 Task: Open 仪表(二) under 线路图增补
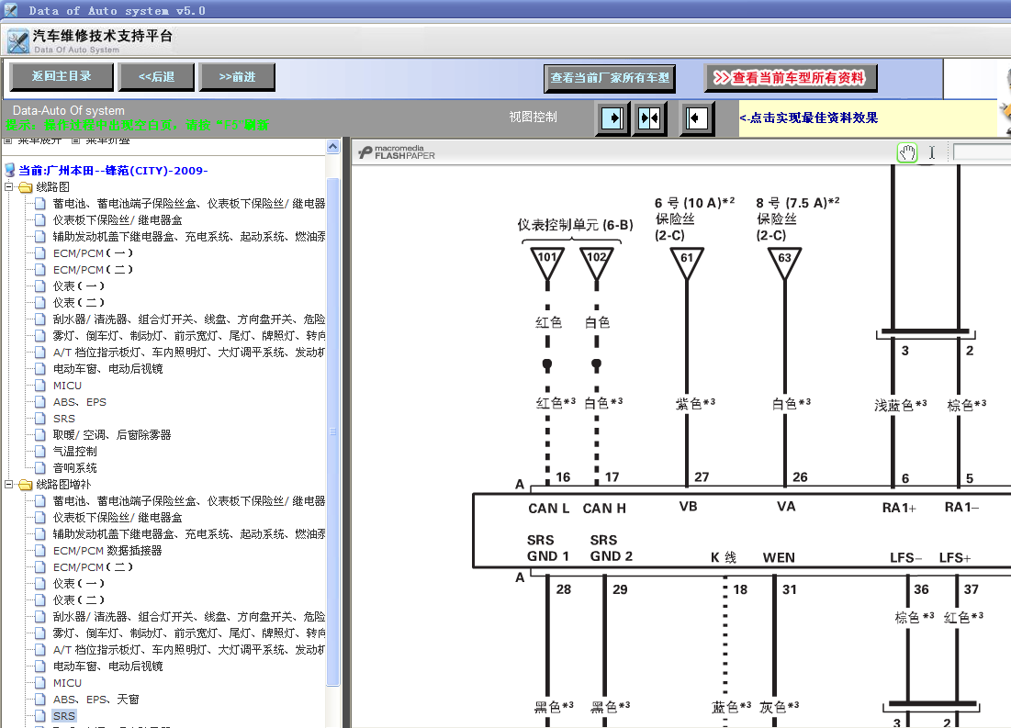79,600
